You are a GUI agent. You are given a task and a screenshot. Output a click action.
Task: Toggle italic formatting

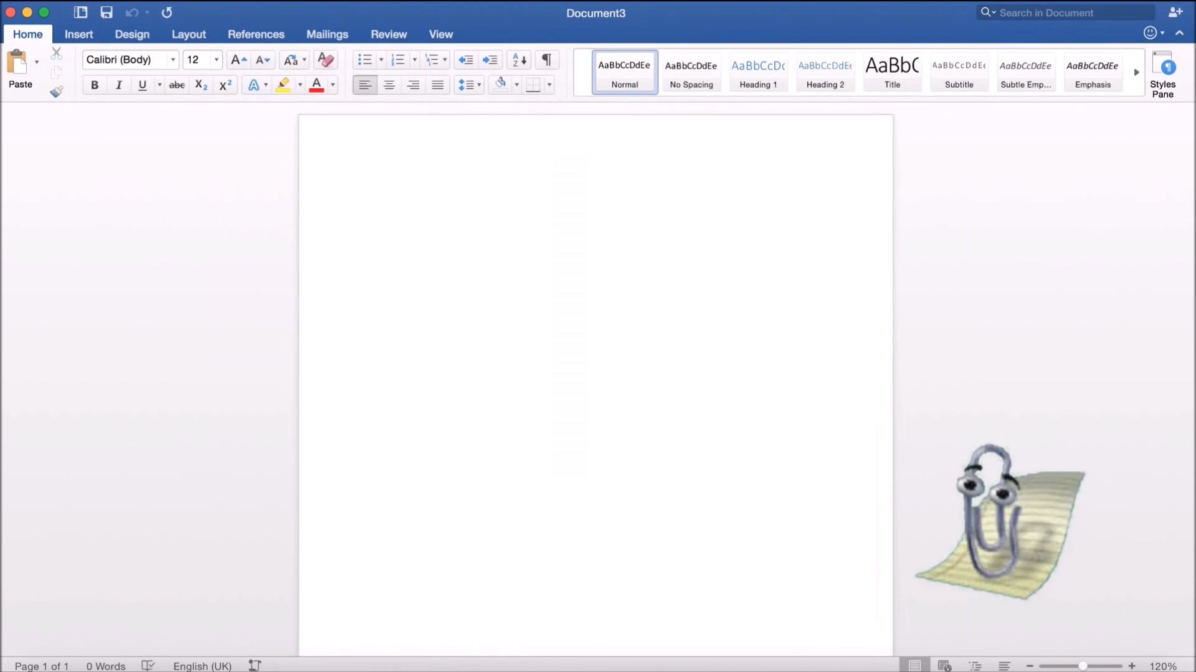point(118,85)
